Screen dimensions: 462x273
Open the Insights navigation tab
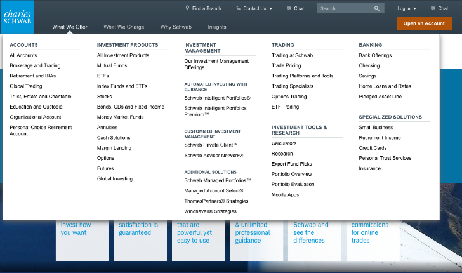[216, 27]
